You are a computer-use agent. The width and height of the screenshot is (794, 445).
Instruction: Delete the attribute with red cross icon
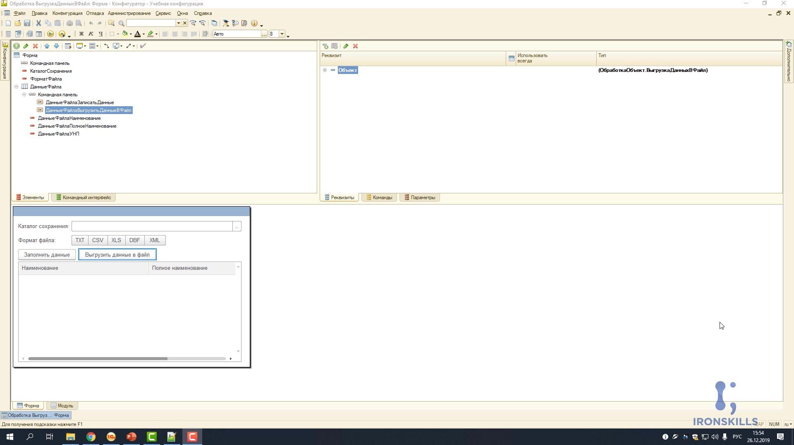(355, 46)
